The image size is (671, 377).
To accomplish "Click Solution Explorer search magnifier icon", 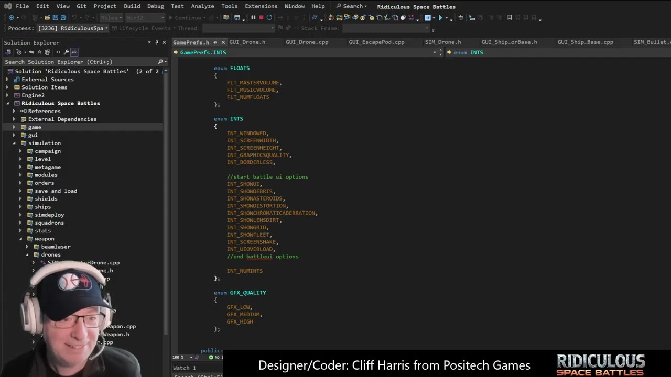I will tap(160, 62).
